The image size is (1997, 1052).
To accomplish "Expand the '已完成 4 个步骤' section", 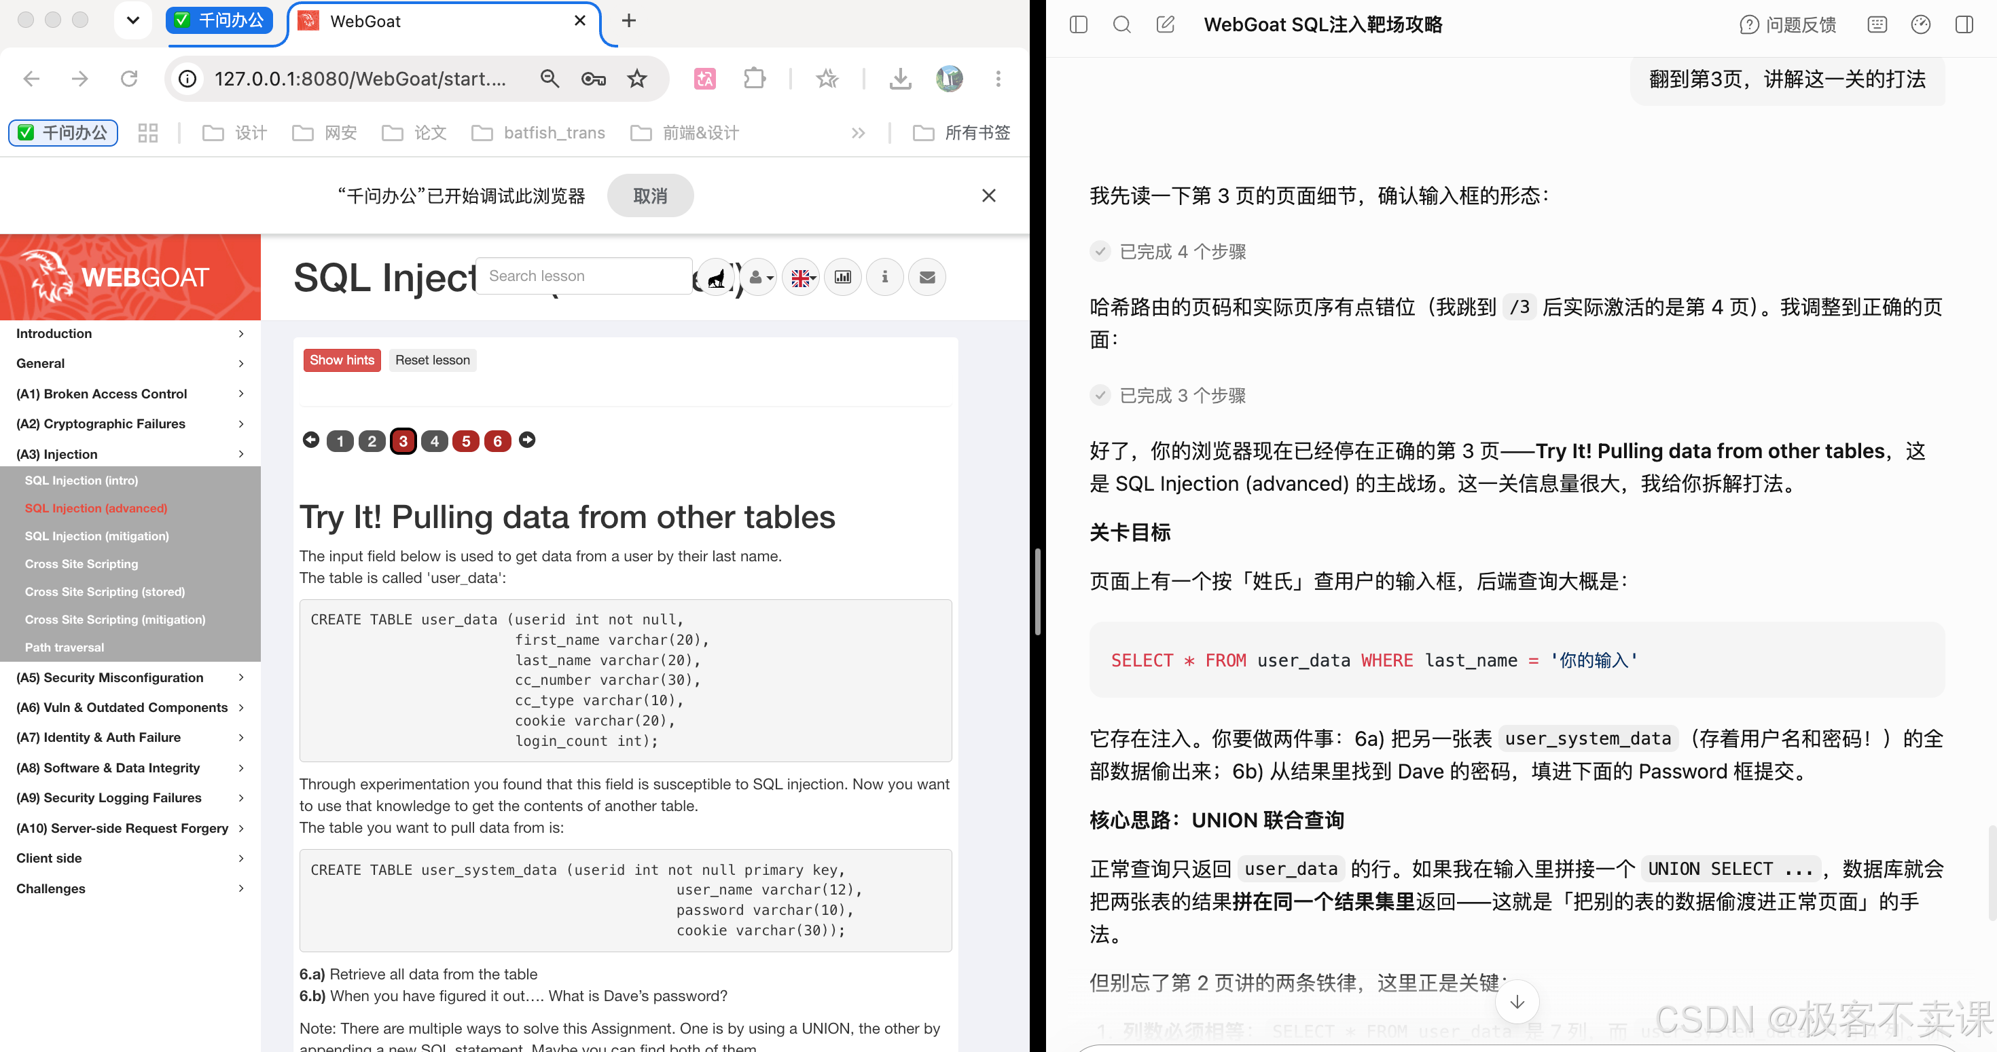I will [1168, 252].
